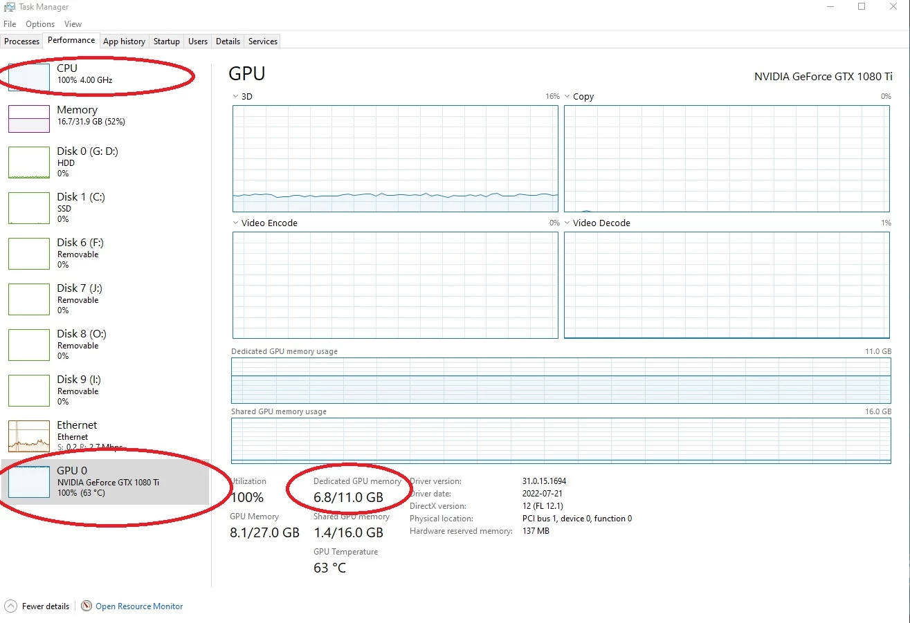The width and height of the screenshot is (910, 623).
Task: Open Resource Monitor link
Action: pos(139,606)
